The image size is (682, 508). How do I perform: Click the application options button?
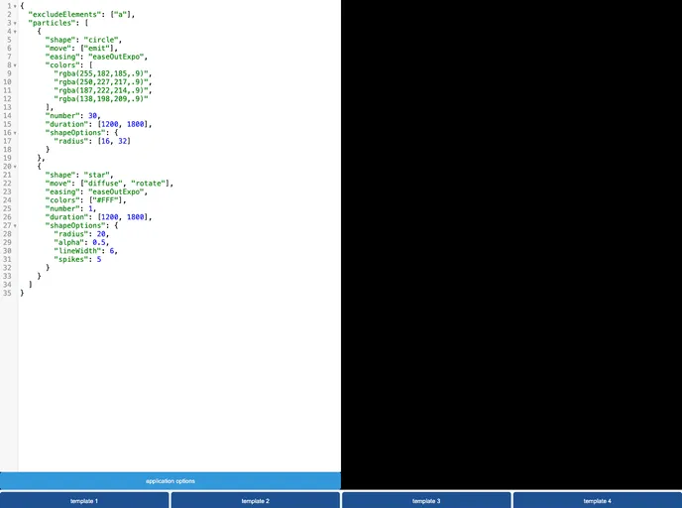pyautogui.click(x=170, y=481)
